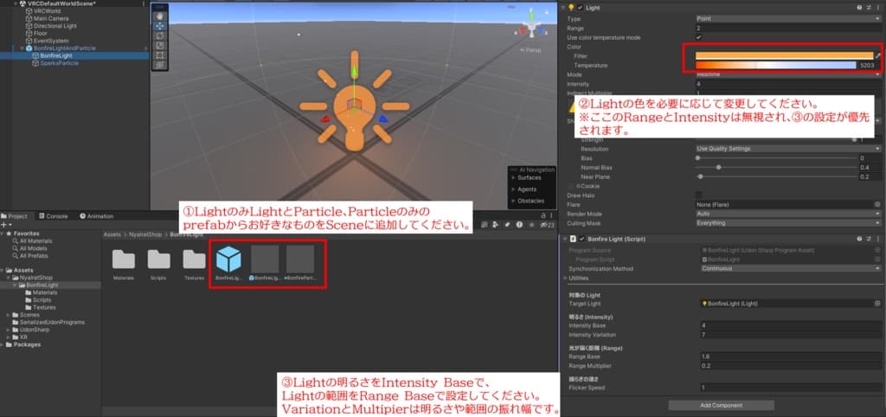
Task: Uncheck Use color temperature mode
Action: [x=699, y=37]
